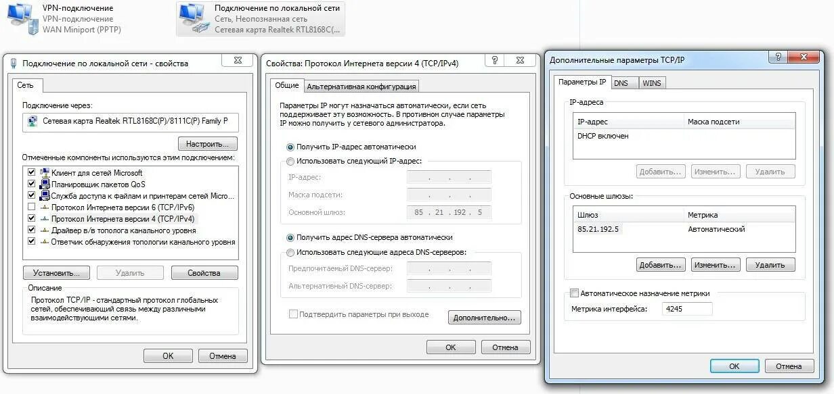Click Отмена in connection properties window
This screenshot has width=834, height=394.
223,356
